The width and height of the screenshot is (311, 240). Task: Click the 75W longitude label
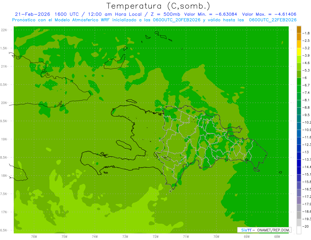(64, 237)
